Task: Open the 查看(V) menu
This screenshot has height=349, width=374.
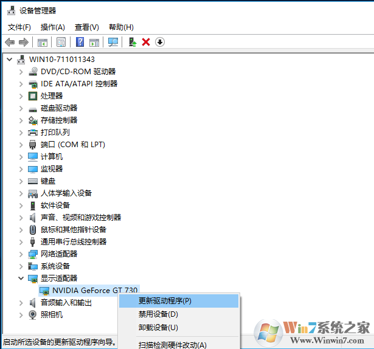Action: [87, 27]
